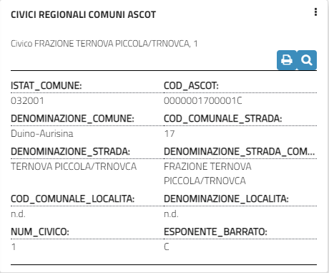Select the FRAZIONE TERNOVA PICCOLA/TRNOVCA field value
The height and width of the screenshot is (273, 329).
click(x=207, y=173)
